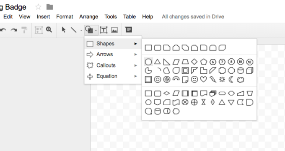The image size is (285, 151).
Task: Select the trapezoid shape
Action: 185,62
